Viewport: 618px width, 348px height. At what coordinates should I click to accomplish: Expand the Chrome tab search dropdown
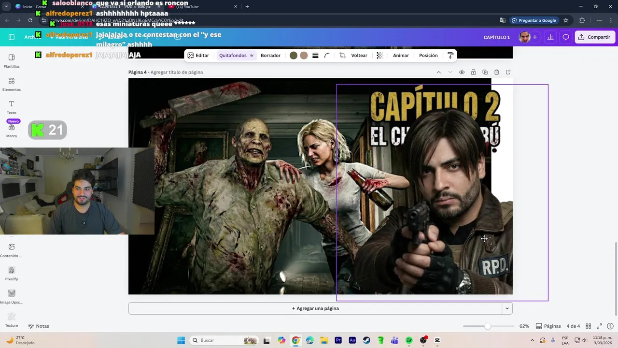[6, 7]
